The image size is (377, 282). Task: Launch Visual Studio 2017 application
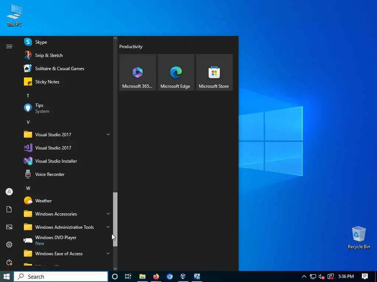click(67, 148)
